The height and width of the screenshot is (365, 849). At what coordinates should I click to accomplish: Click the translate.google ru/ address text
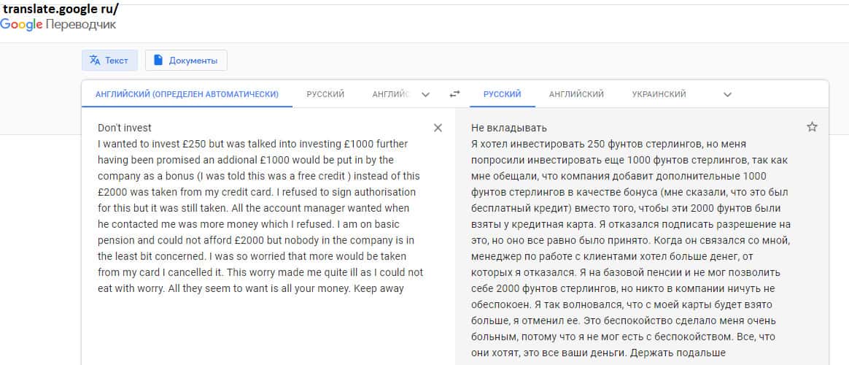pos(61,9)
